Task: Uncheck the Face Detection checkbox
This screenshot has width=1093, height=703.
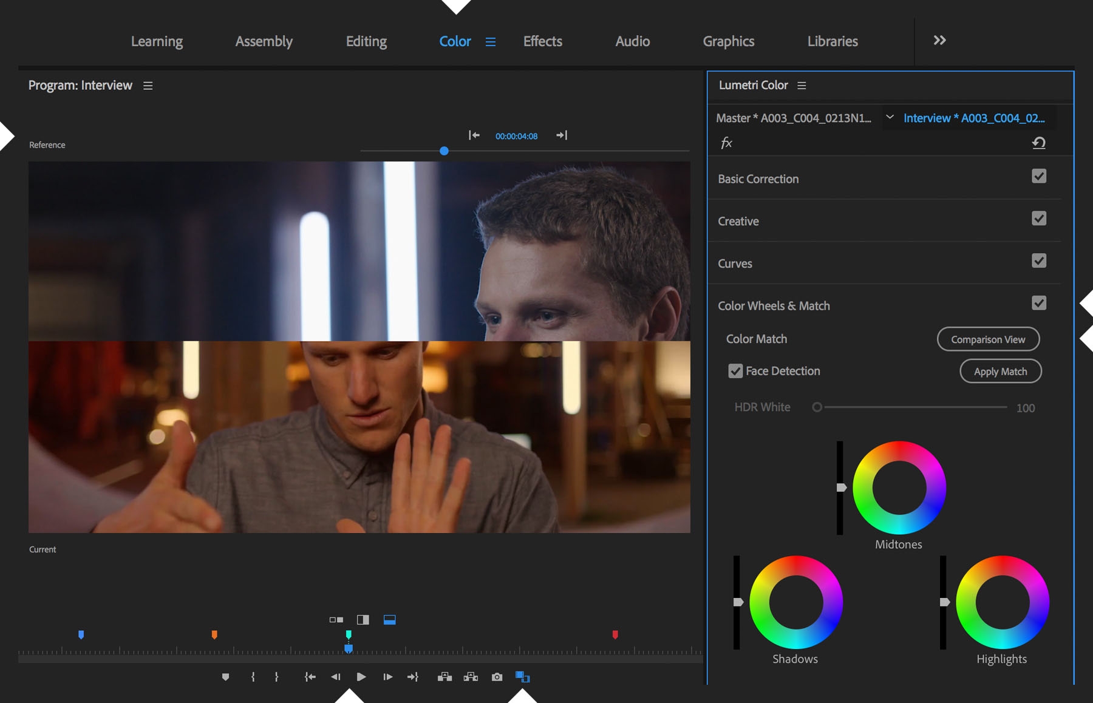Action: (735, 371)
